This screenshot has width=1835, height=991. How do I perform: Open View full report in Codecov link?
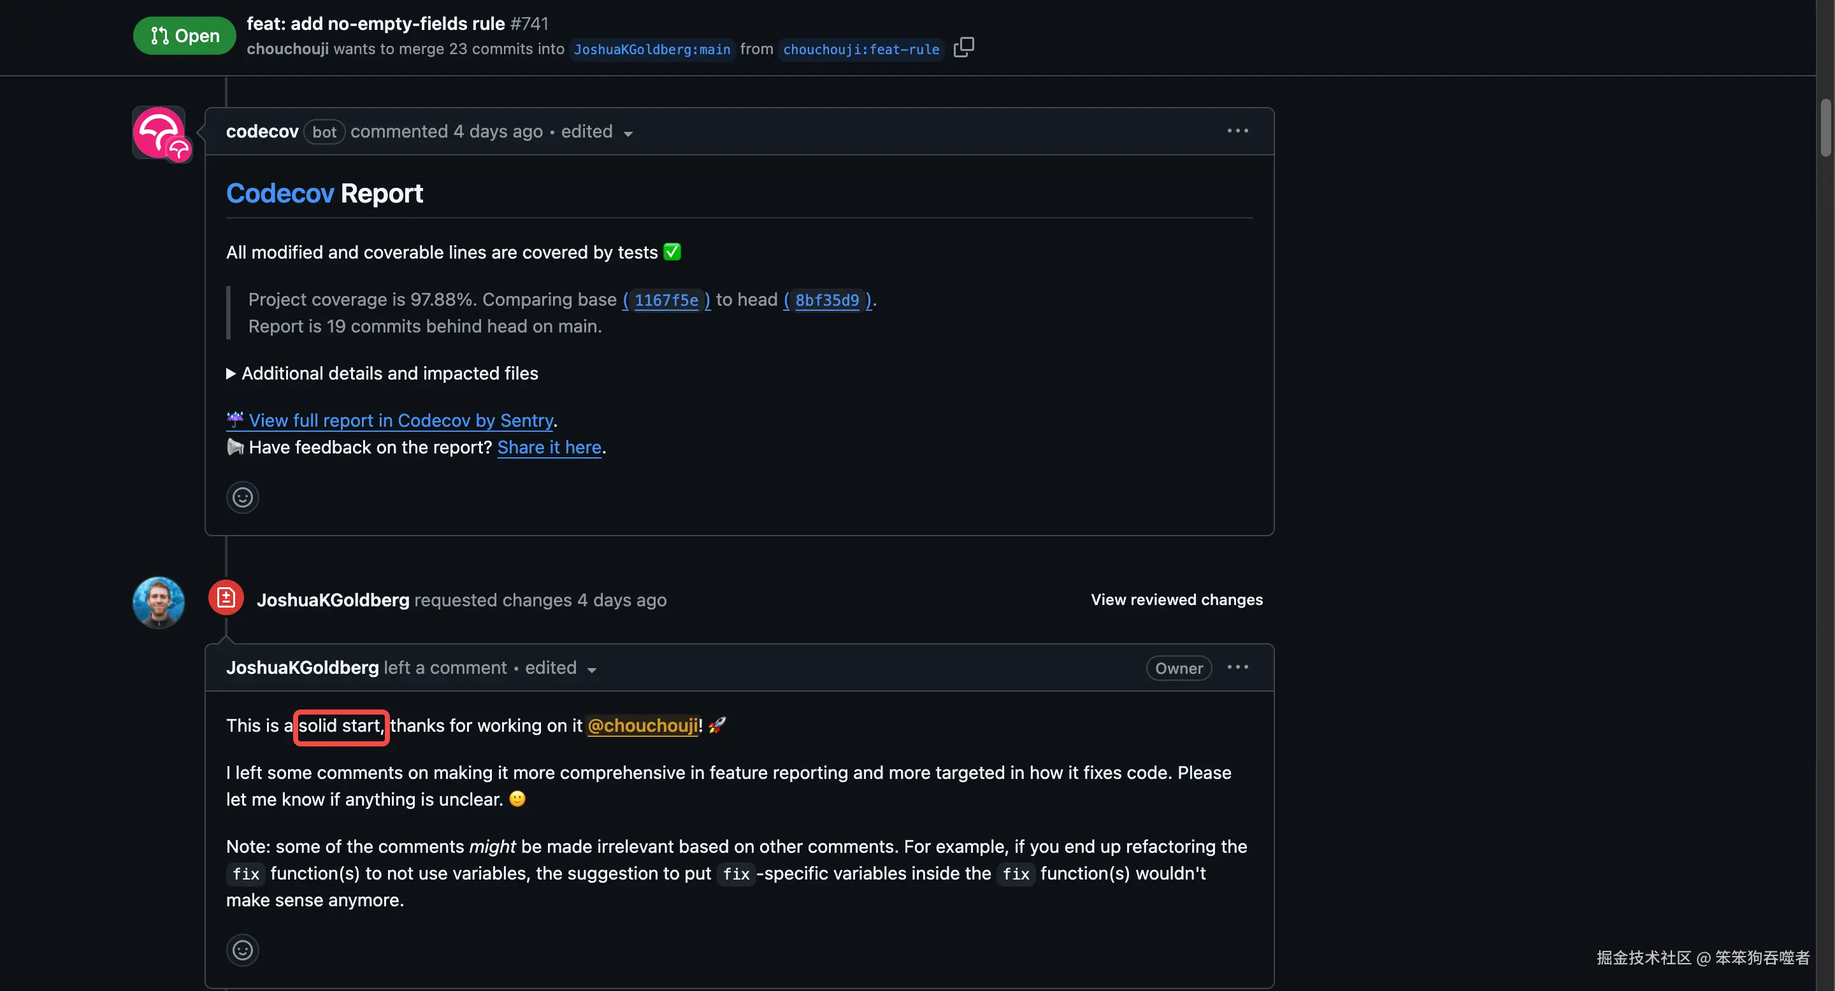click(400, 421)
